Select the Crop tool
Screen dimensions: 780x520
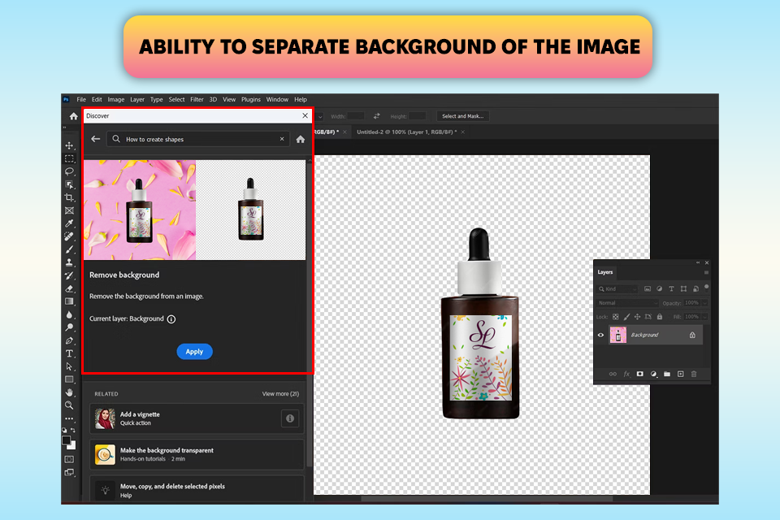click(69, 197)
